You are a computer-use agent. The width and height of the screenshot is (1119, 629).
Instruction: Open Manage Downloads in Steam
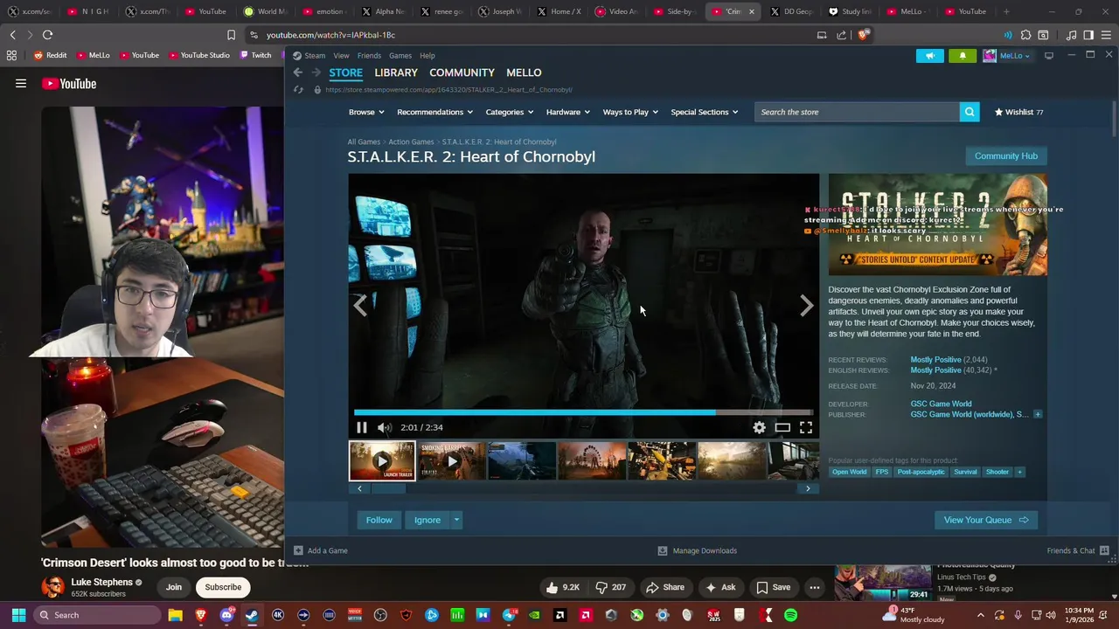click(697, 550)
